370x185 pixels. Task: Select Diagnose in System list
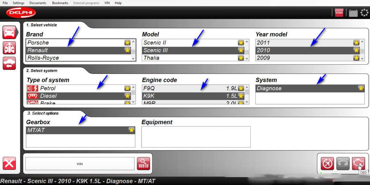coord(310,88)
